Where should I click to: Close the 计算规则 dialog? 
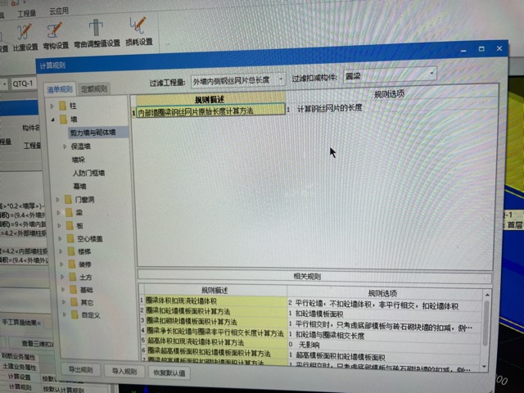[499, 48]
